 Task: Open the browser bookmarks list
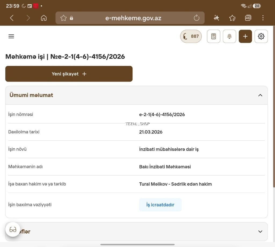pos(232,18)
